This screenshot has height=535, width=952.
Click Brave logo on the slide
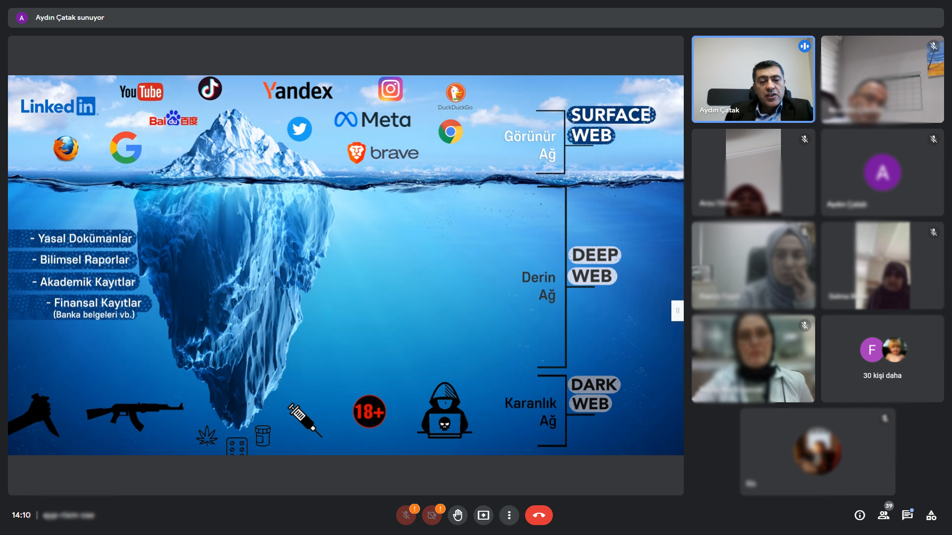tap(383, 153)
